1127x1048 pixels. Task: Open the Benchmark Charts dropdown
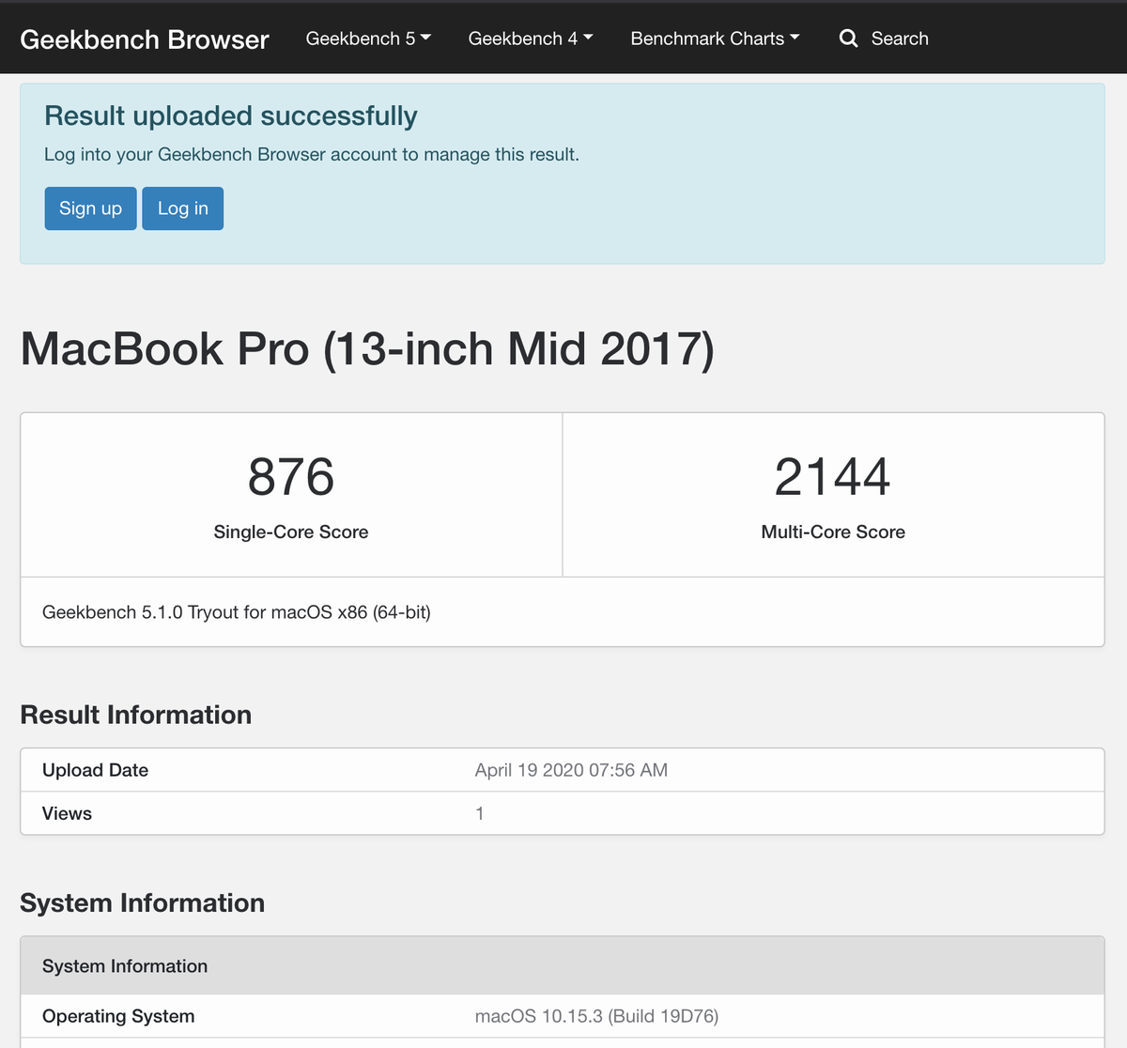[x=715, y=39]
